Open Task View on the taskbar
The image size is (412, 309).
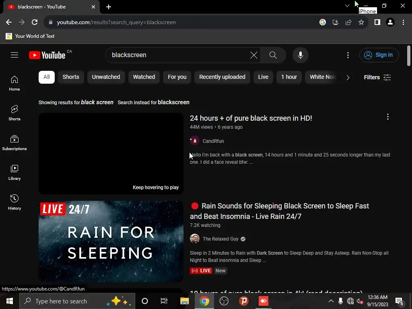[x=164, y=301]
